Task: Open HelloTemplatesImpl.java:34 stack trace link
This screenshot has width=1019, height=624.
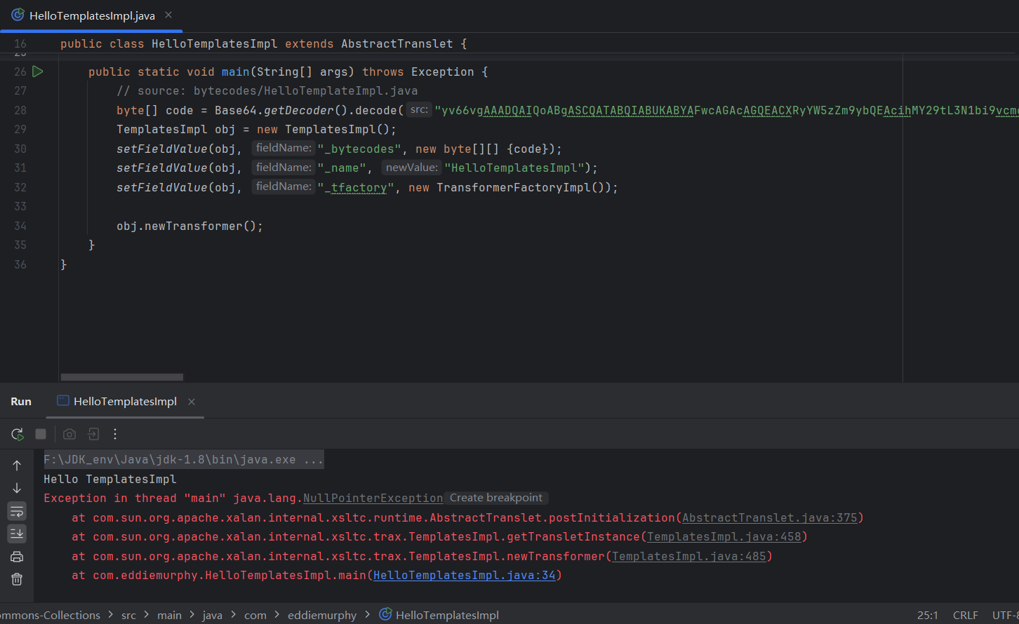Action: tap(464, 575)
